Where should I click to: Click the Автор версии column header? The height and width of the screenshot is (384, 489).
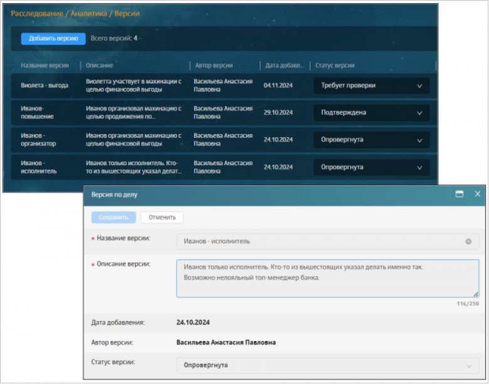coord(213,65)
